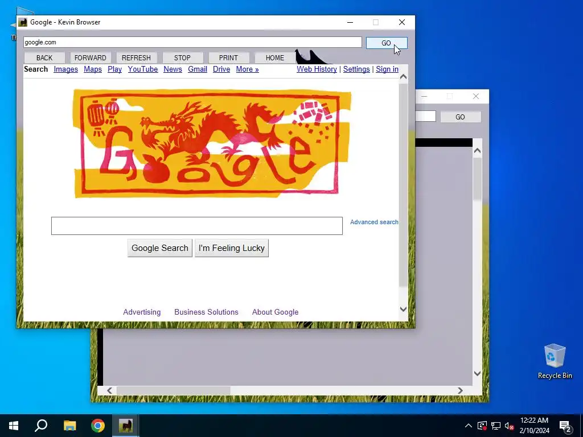The image size is (583, 437).
Task: Click the scroll-down arrow in background window
Action: pyautogui.click(x=478, y=373)
